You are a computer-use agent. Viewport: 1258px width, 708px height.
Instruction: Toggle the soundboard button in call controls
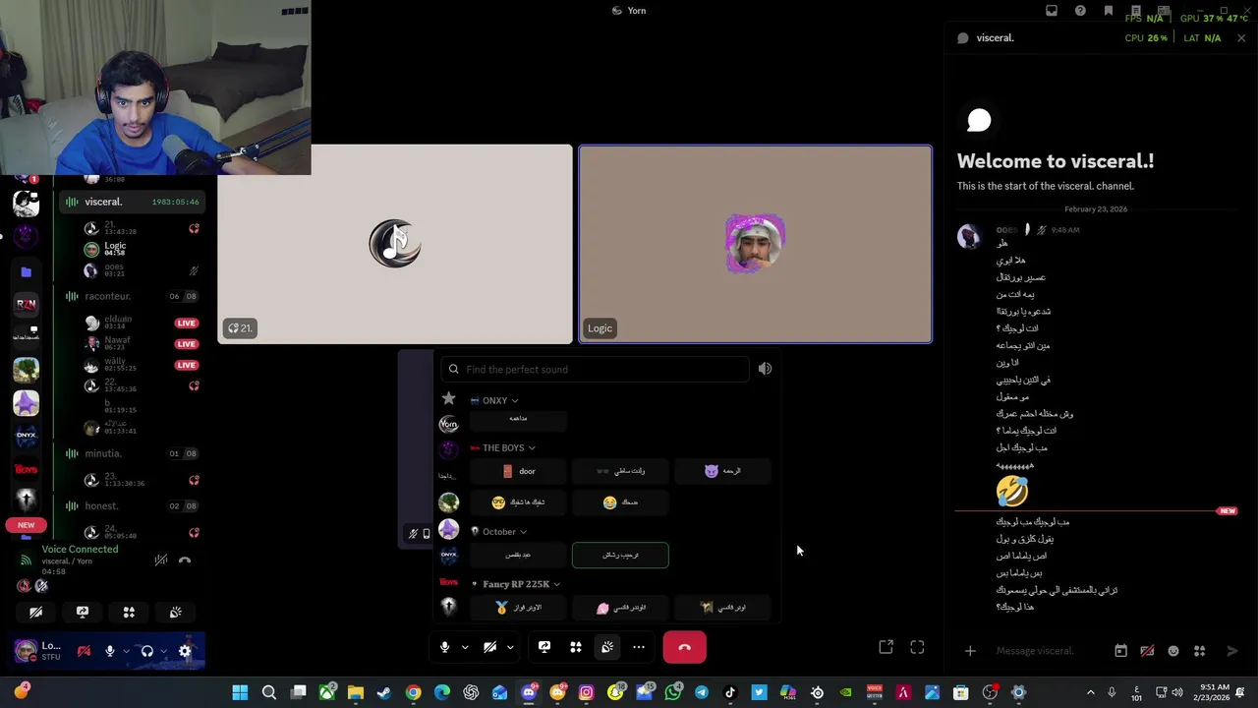(607, 647)
